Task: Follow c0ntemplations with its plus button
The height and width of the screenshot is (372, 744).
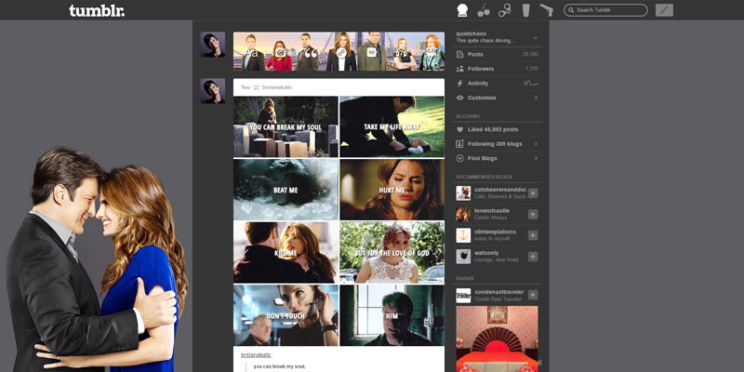Action: coord(533,235)
